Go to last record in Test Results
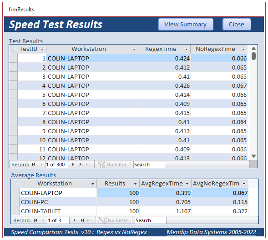The width and height of the screenshot is (268, 240). click(81, 165)
